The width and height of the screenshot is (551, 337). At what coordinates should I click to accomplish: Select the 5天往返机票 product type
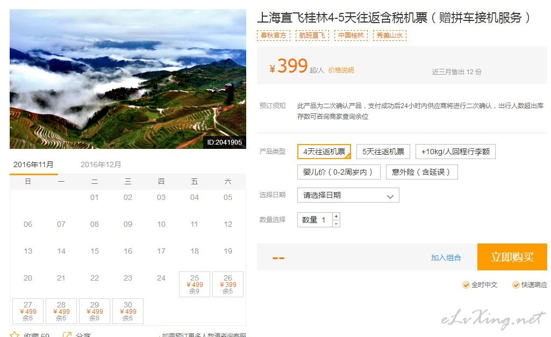pyautogui.click(x=383, y=152)
